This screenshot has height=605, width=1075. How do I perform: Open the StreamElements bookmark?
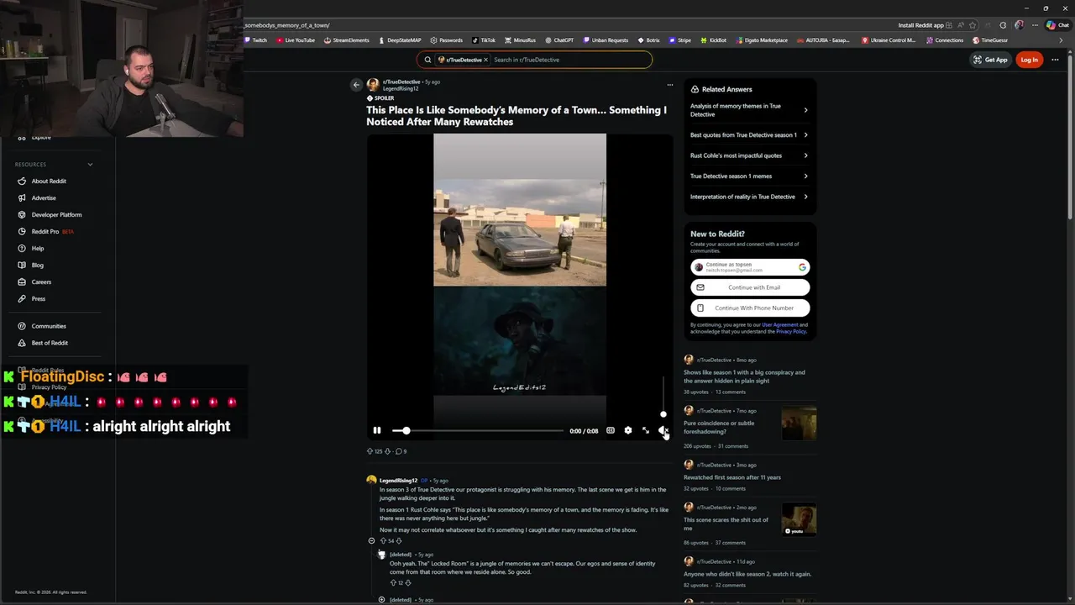pyautogui.click(x=346, y=40)
